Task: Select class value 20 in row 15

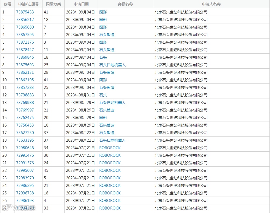Action: click(x=46, y=118)
